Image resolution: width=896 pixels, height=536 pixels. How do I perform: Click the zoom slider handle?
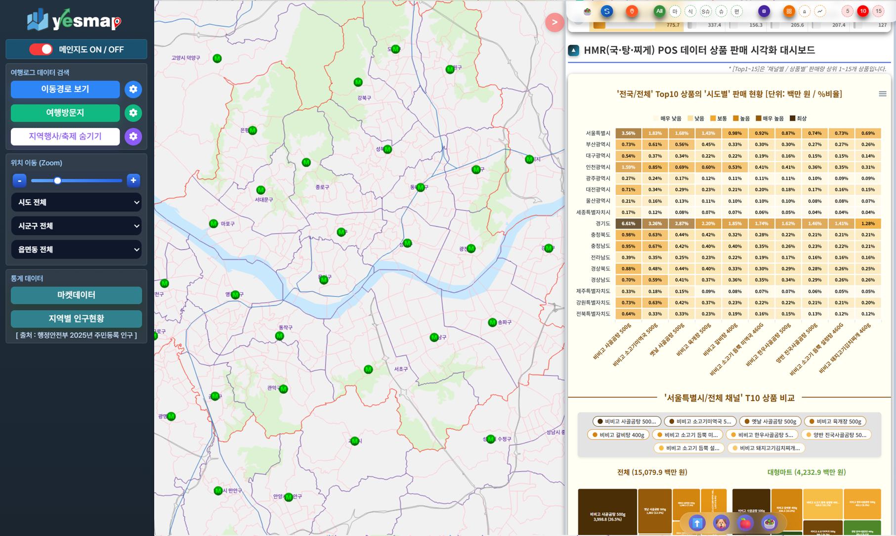[x=58, y=180]
